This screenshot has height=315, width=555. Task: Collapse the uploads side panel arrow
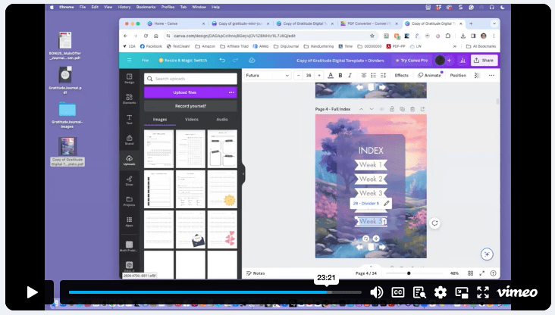click(x=243, y=174)
